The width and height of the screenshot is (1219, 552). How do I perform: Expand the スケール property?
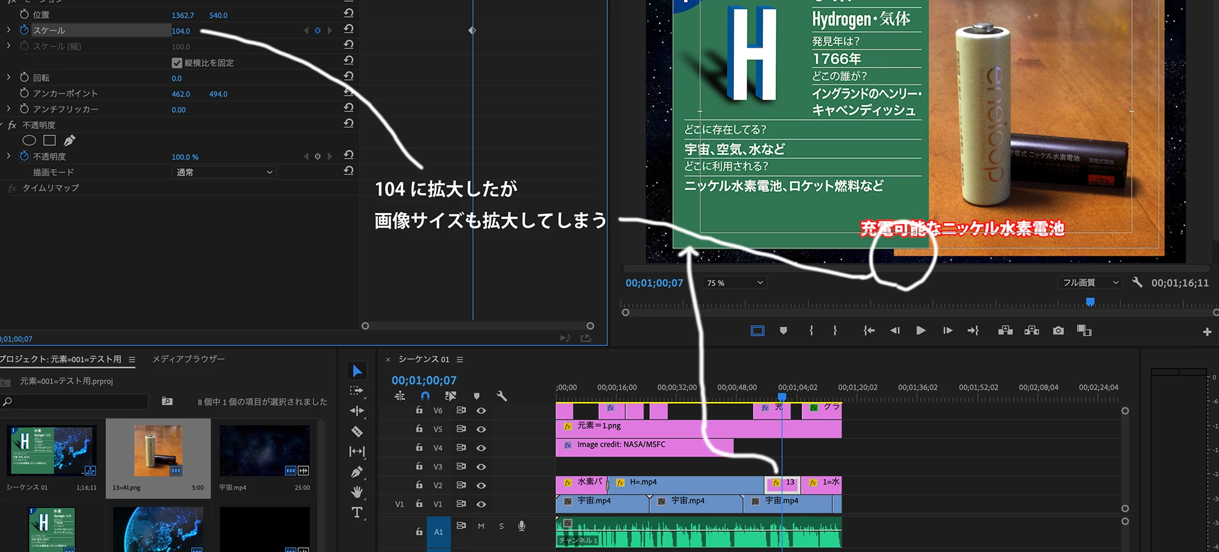(9, 30)
